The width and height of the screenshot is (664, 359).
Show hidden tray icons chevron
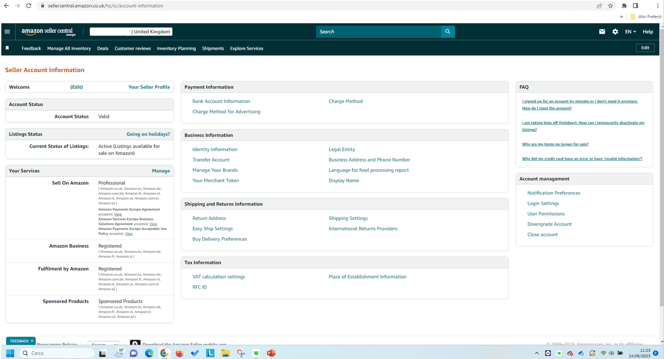tap(537, 353)
